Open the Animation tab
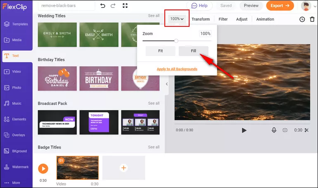 [x=265, y=19]
